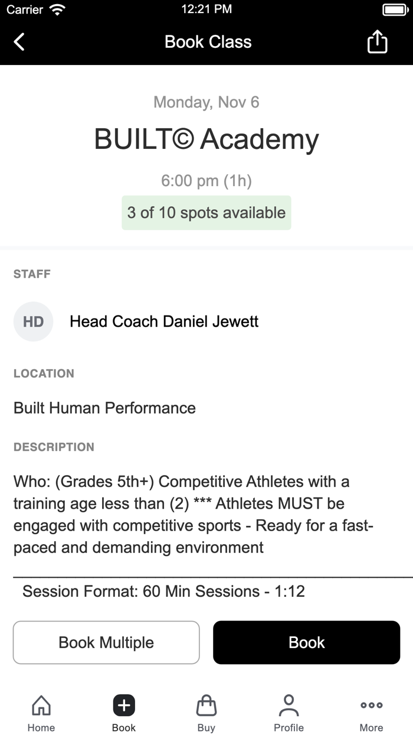Open the Home tab icon

[41, 705]
